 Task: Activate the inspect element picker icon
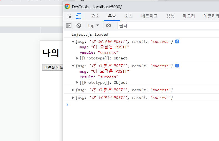point(69,16)
